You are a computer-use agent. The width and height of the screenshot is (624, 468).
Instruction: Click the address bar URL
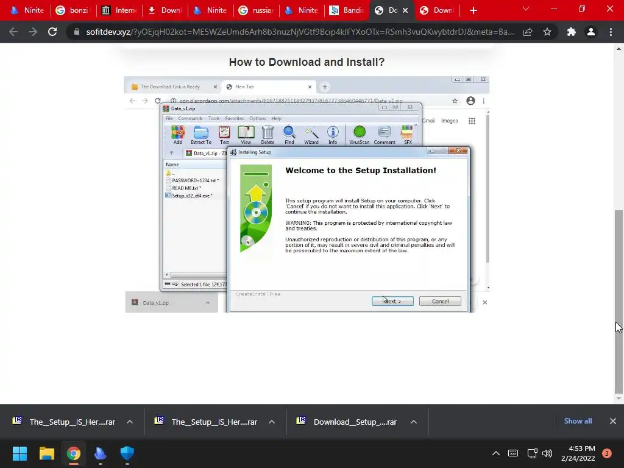tap(300, 32)
